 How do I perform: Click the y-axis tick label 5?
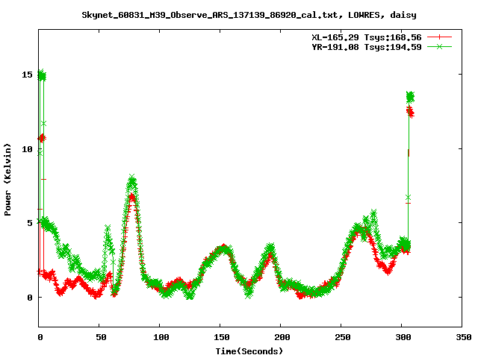click(30, 223)
